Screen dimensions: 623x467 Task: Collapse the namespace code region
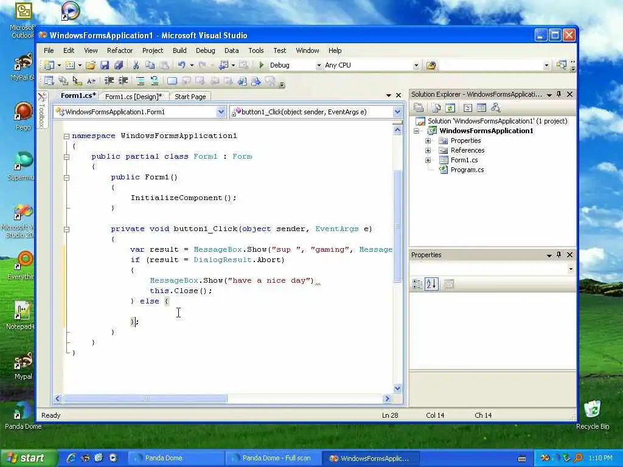pyautogui.click(x=67, y=136)
